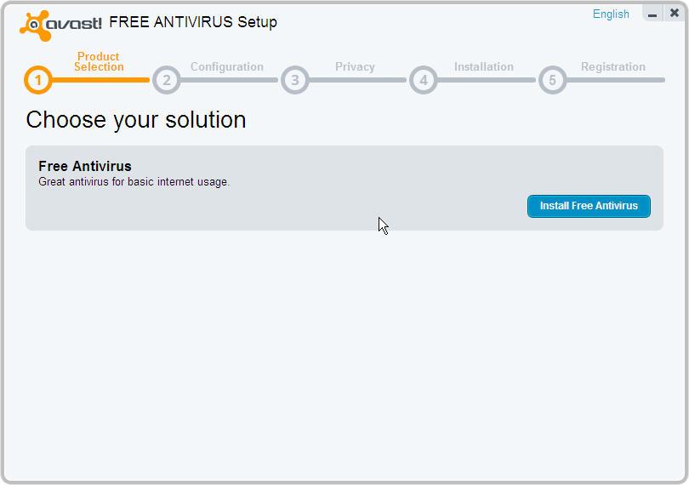Select step 3 circle icon
This screenshot has width=689, height=485.
point(295,80)
